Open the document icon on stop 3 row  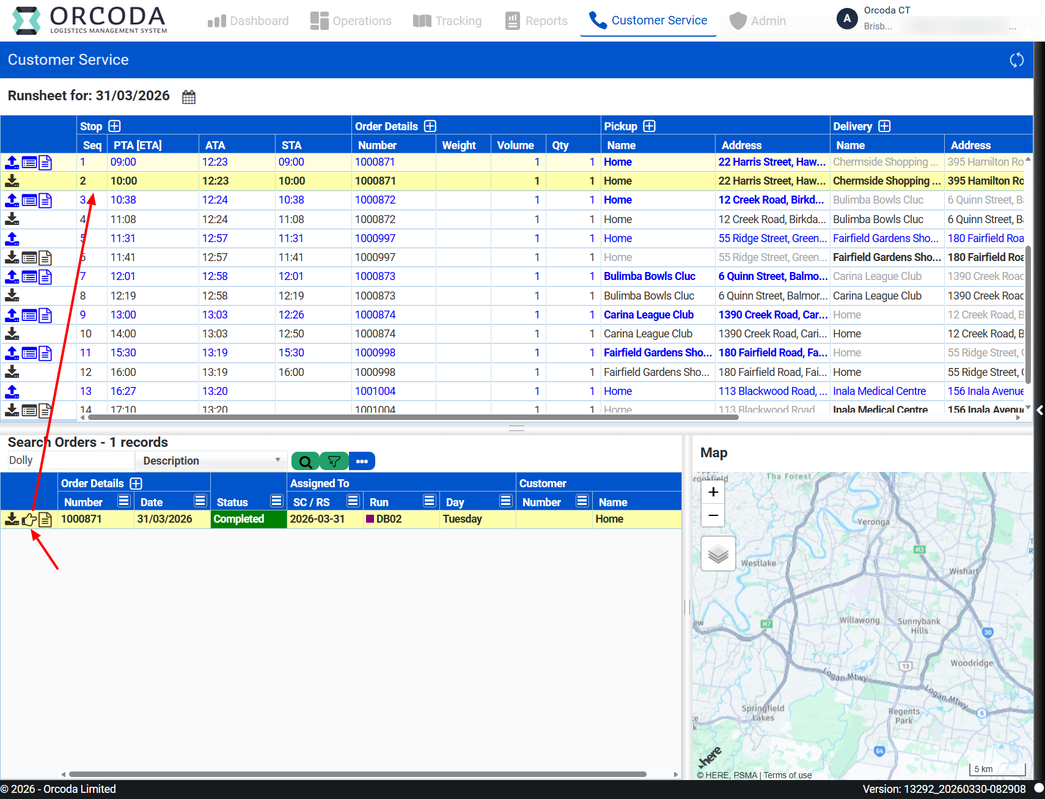[45, 201]
